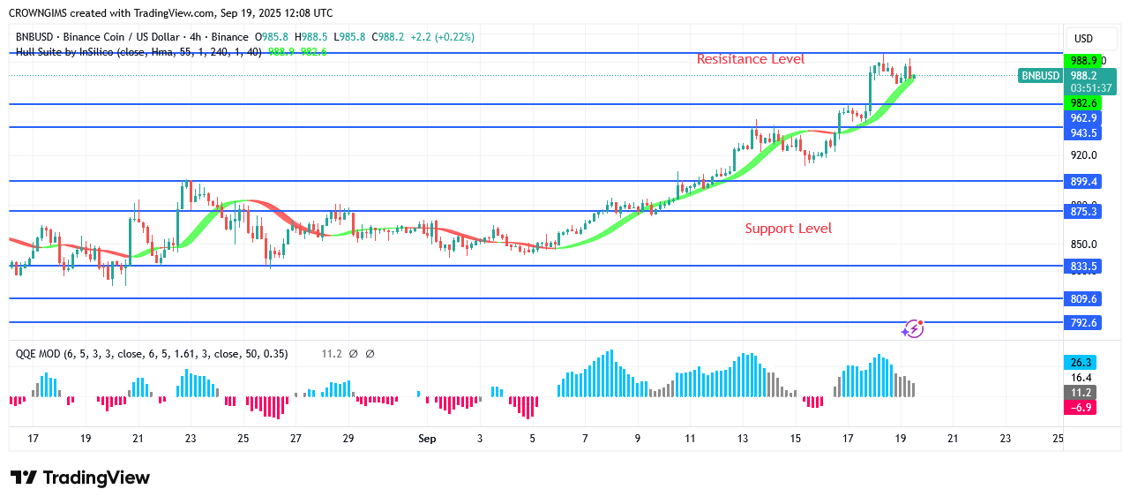Click the 7 date label on time axis
1130x504 pixels.
[x=585, y=438]
